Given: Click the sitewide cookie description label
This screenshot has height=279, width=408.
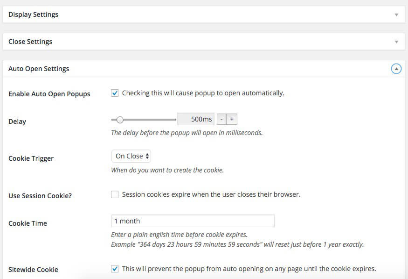Looking at the screenshot, I should click(x=249, y=269).
